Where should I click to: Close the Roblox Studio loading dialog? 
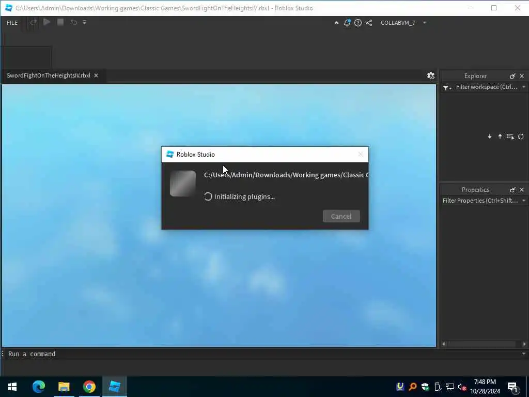[360, 155]
